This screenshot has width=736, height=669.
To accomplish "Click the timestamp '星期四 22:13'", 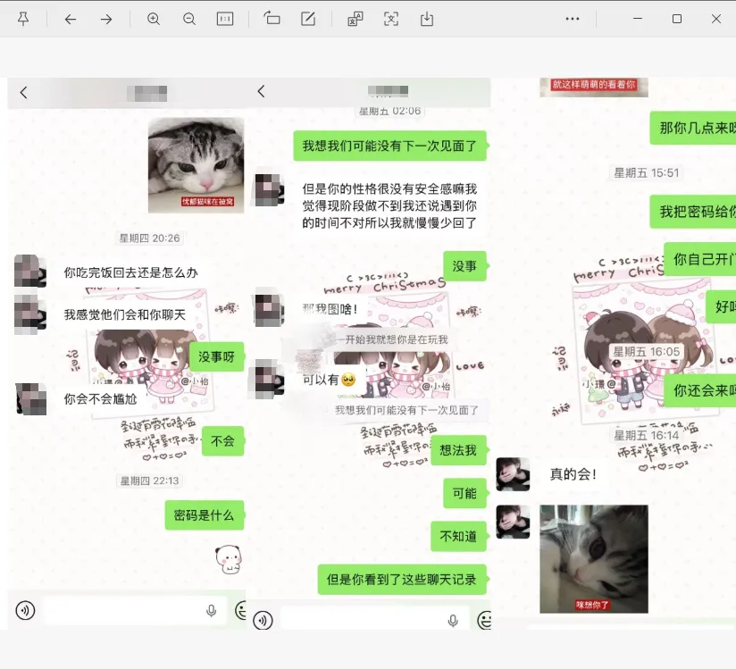I will 149,481.
